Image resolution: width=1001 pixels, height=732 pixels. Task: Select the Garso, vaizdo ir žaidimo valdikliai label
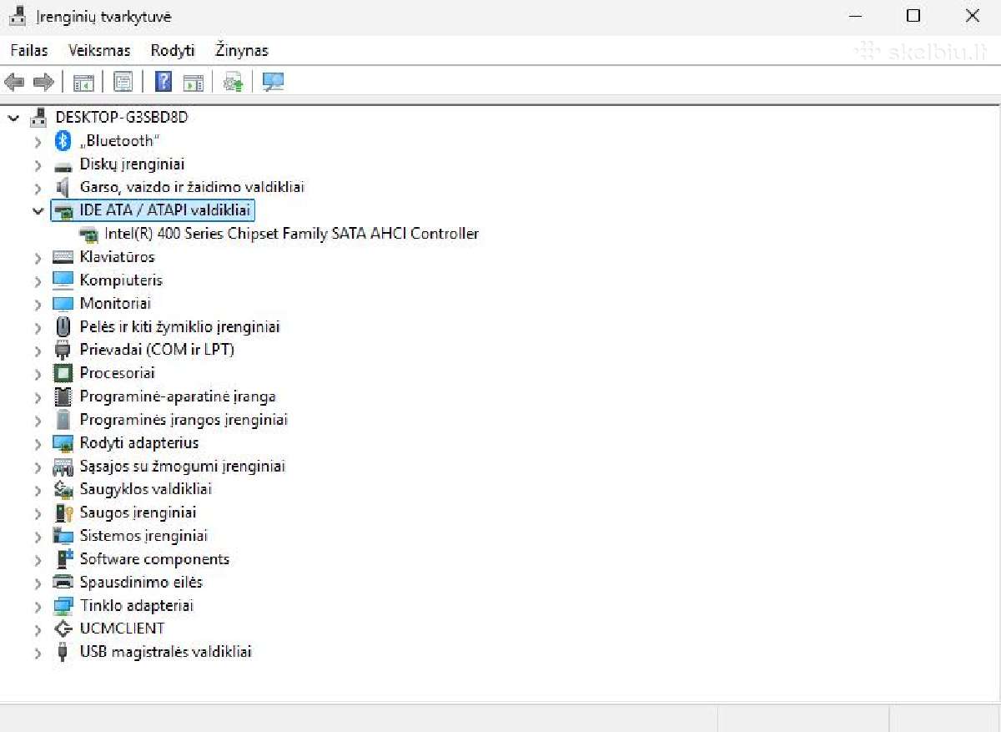point(192,187)
